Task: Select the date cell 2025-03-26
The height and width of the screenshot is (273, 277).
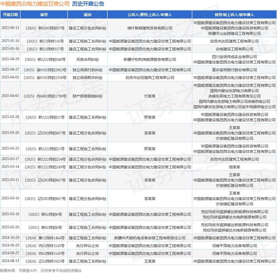Action: (x=10, y=132)
